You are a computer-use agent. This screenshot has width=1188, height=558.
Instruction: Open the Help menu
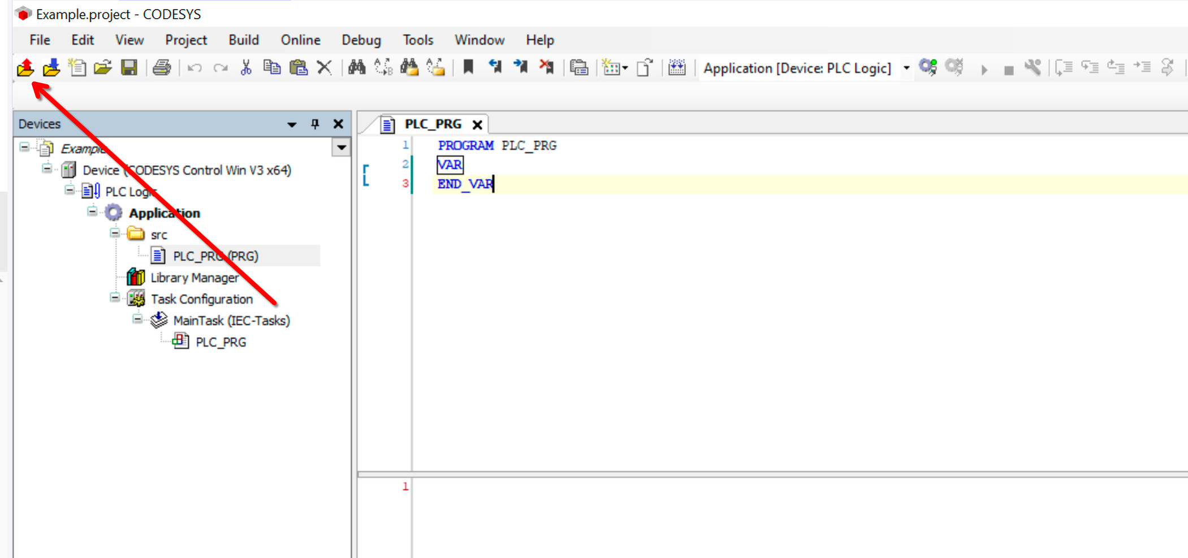point(540,40)
